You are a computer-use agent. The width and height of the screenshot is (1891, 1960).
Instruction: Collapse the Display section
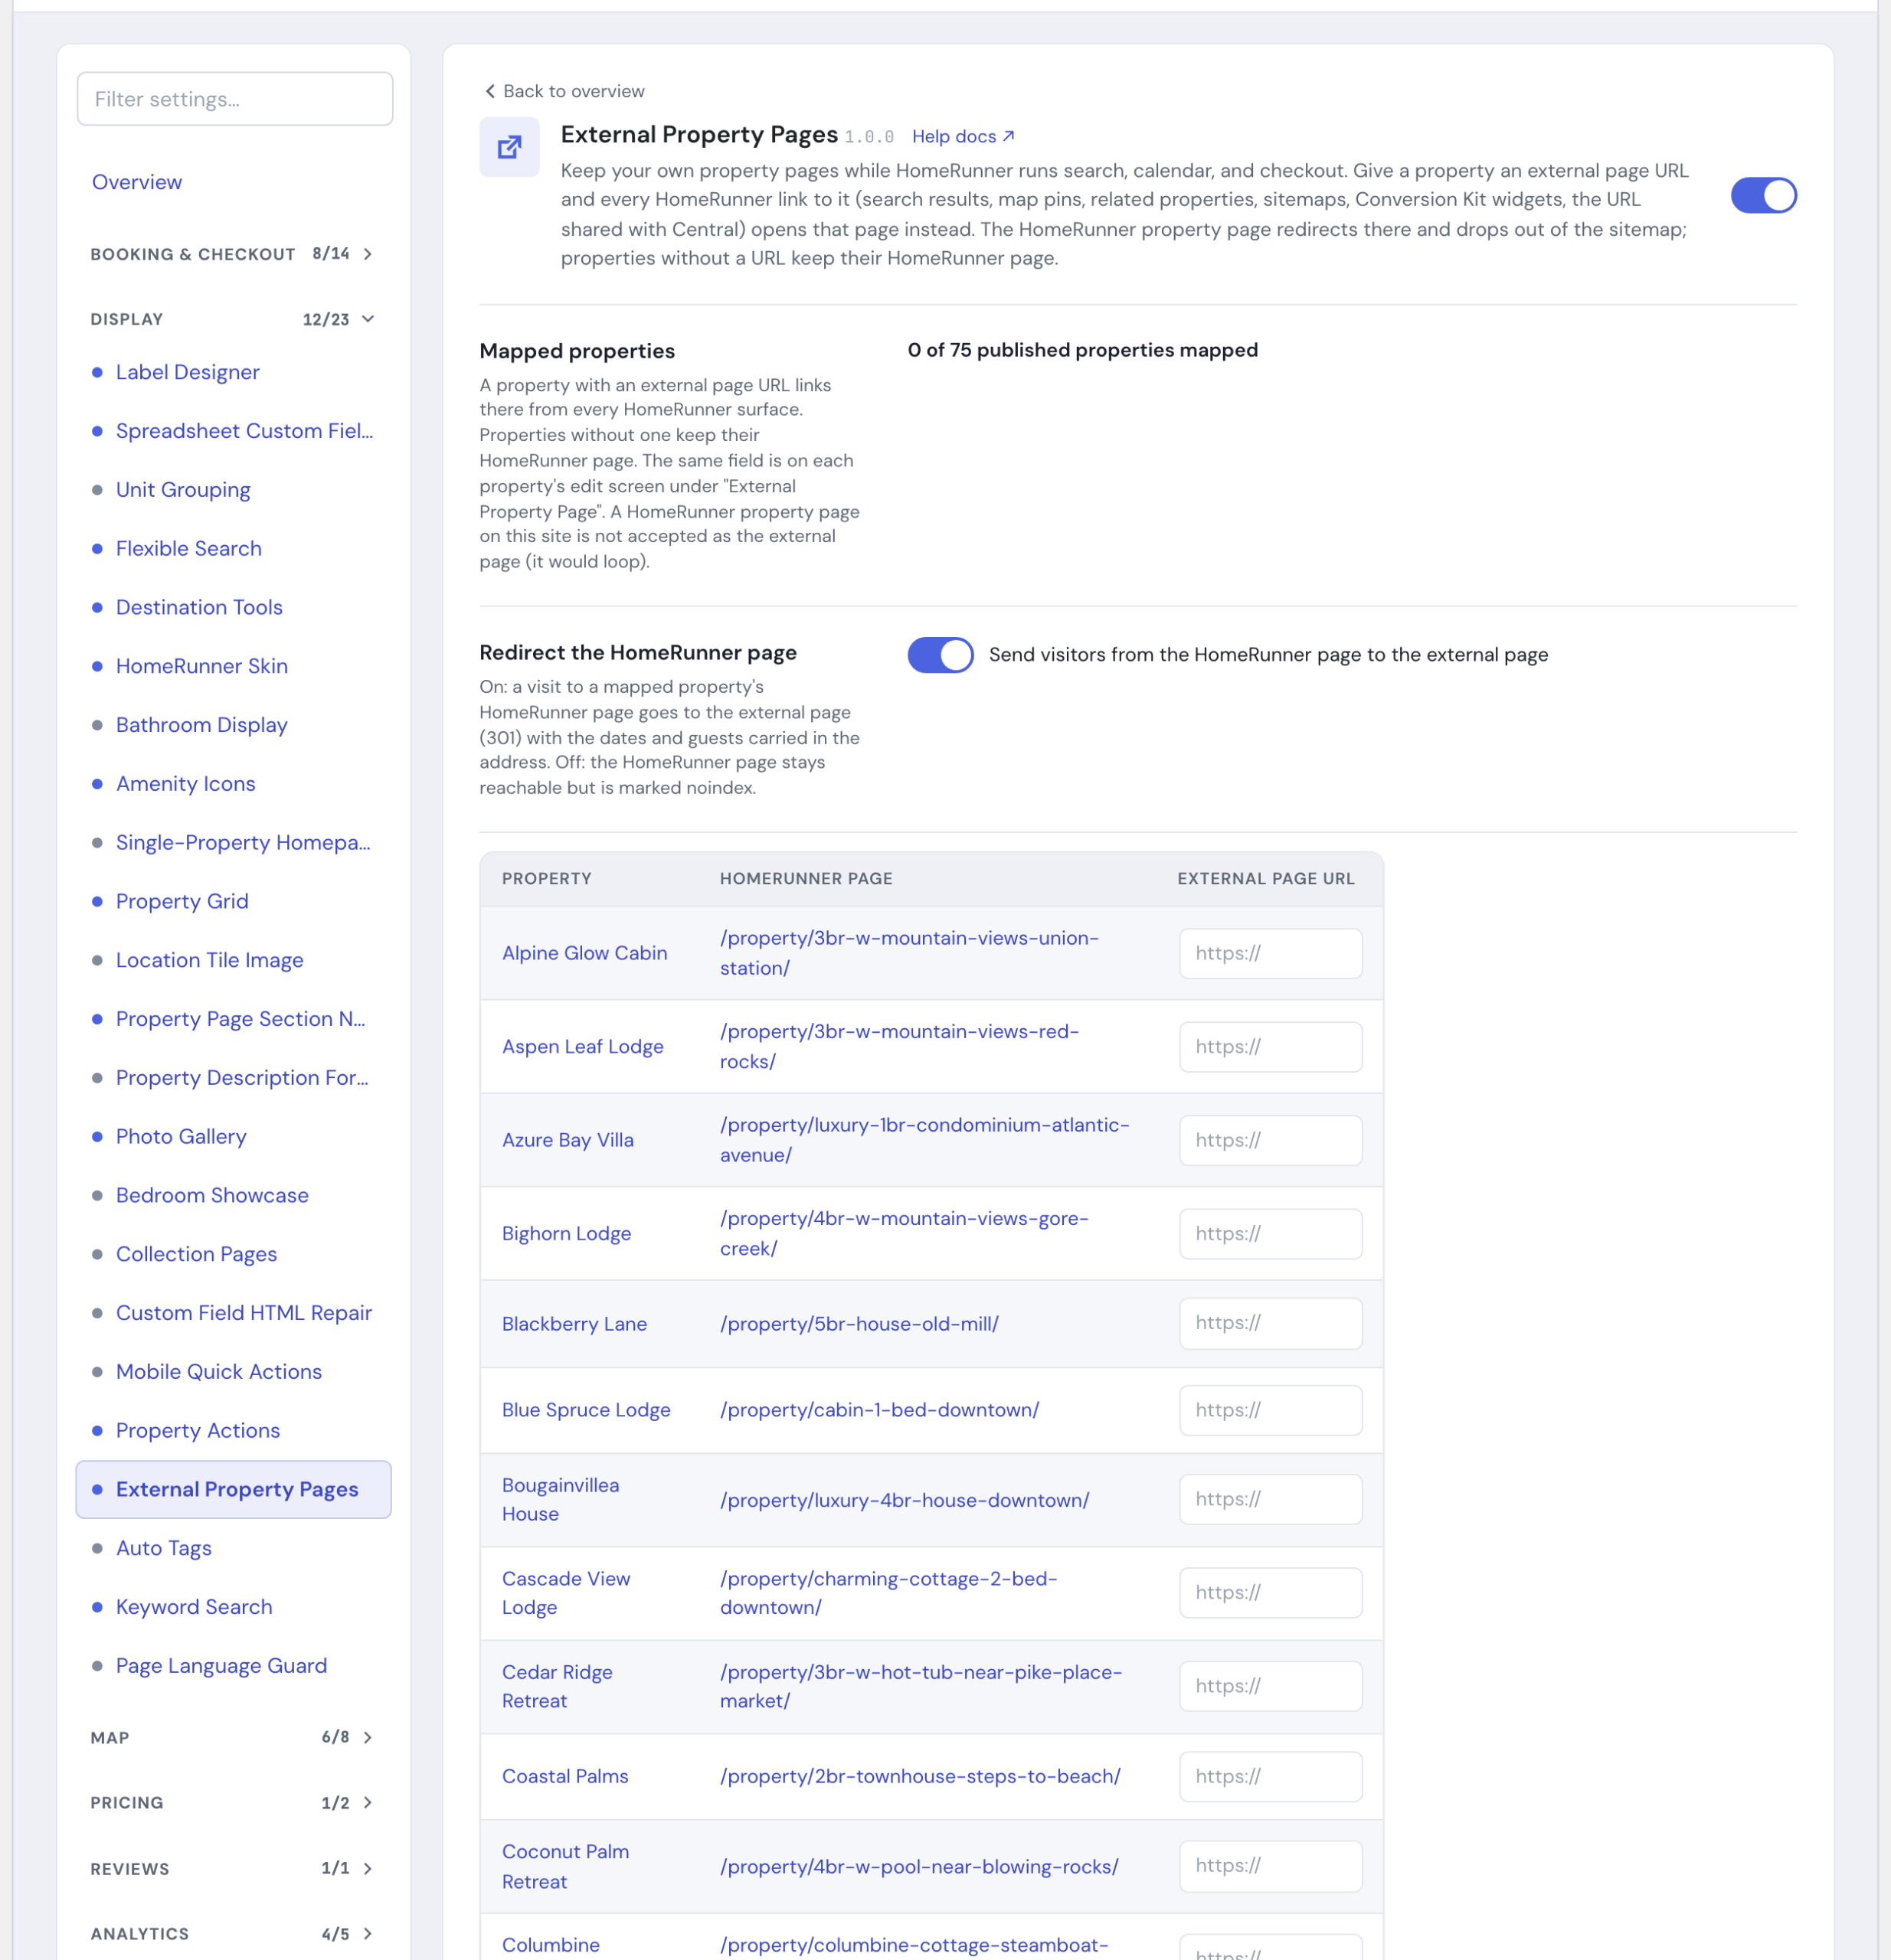coord(232,319)
